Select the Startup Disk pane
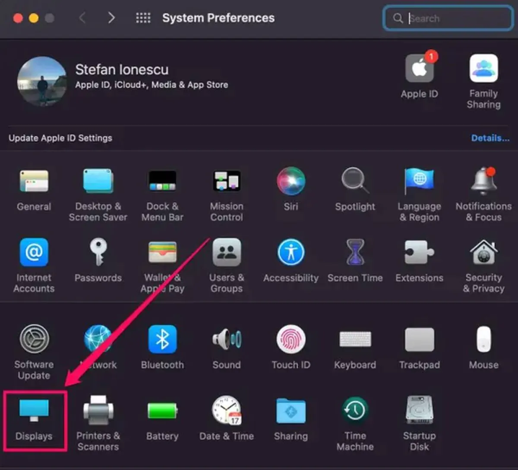This screenshot has height=470, width=518. [419, 410]
